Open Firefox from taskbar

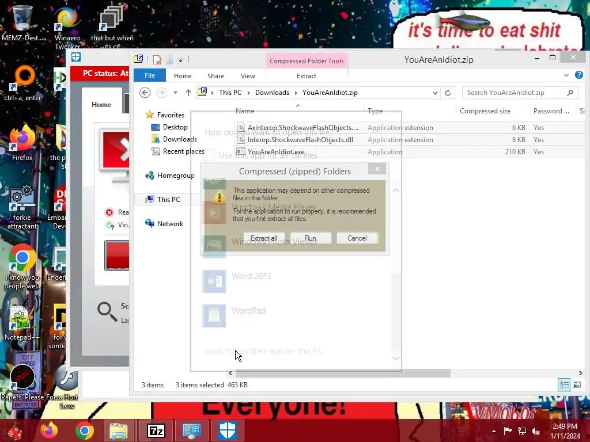49,430
